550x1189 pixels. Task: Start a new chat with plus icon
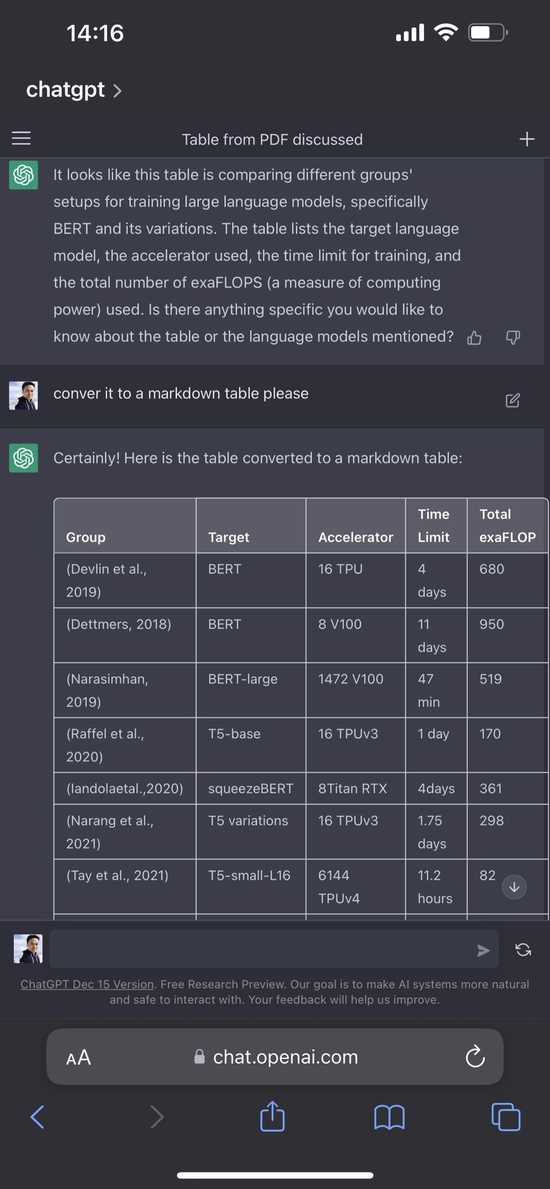[x=527, y=139]
